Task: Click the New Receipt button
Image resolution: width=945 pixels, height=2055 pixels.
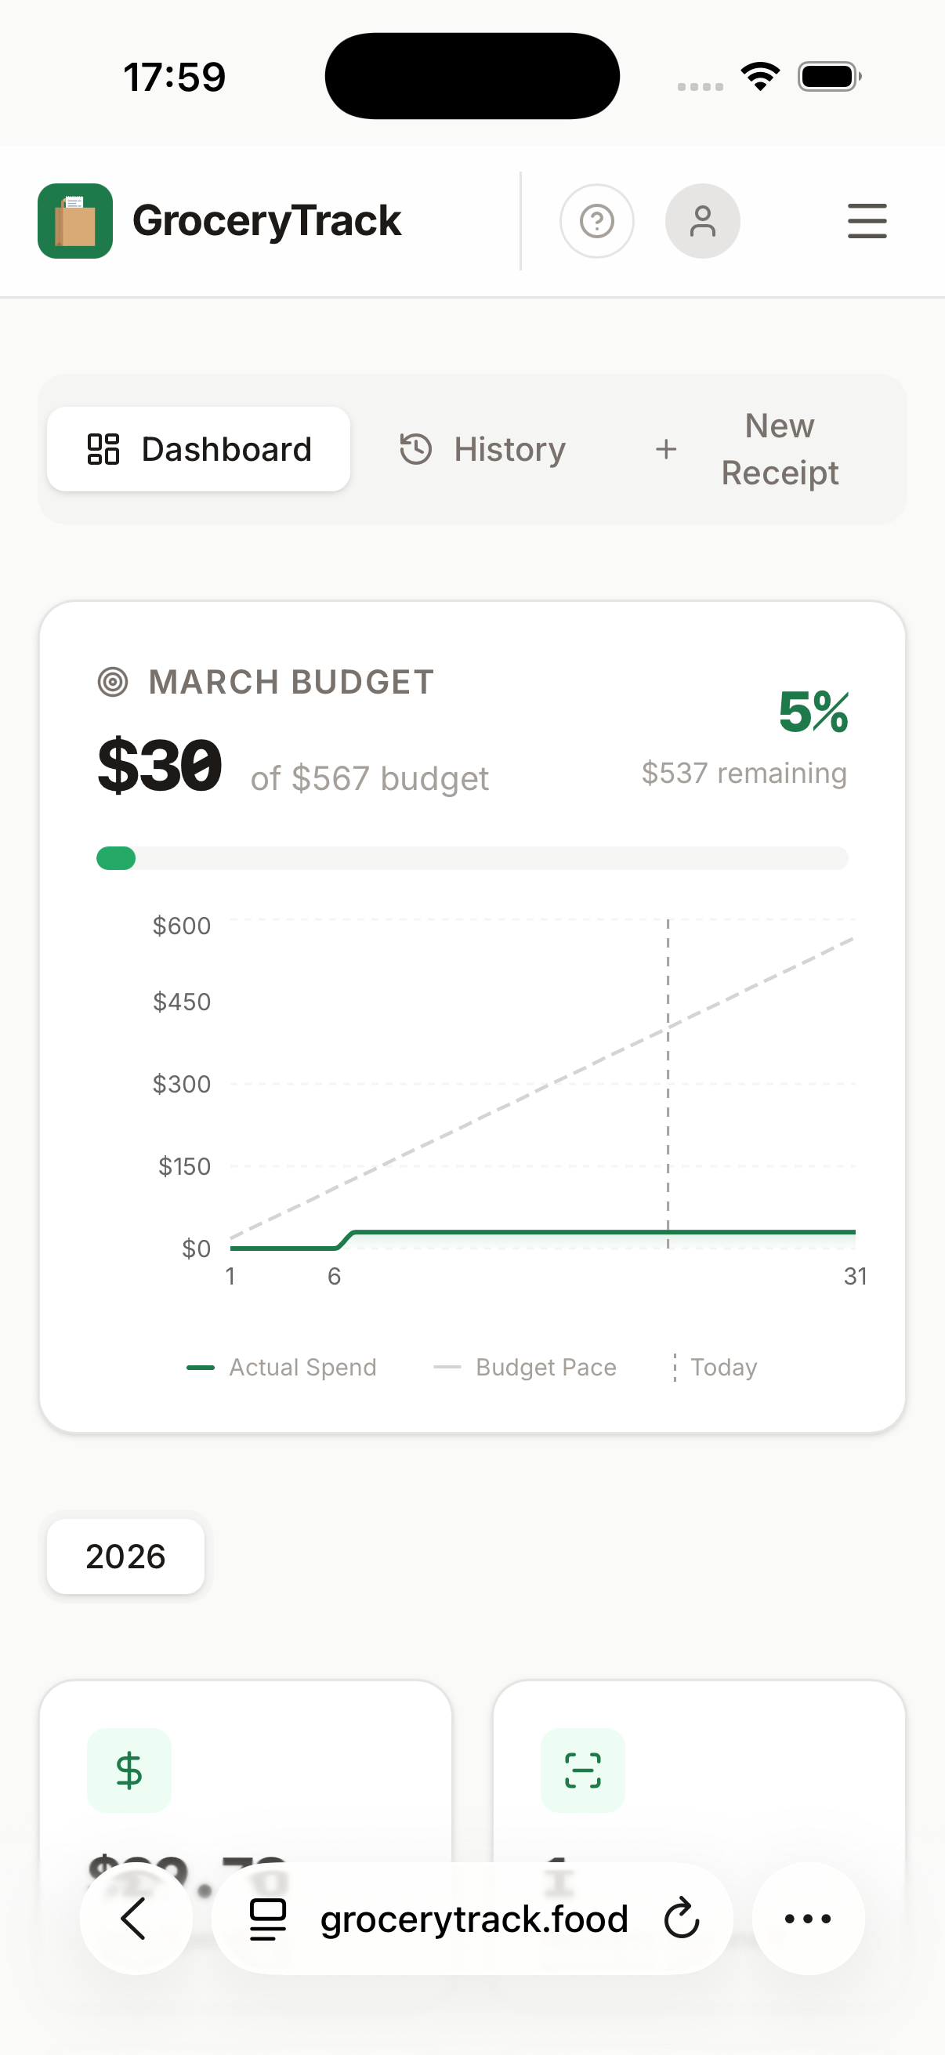Action: click(751, 449)
